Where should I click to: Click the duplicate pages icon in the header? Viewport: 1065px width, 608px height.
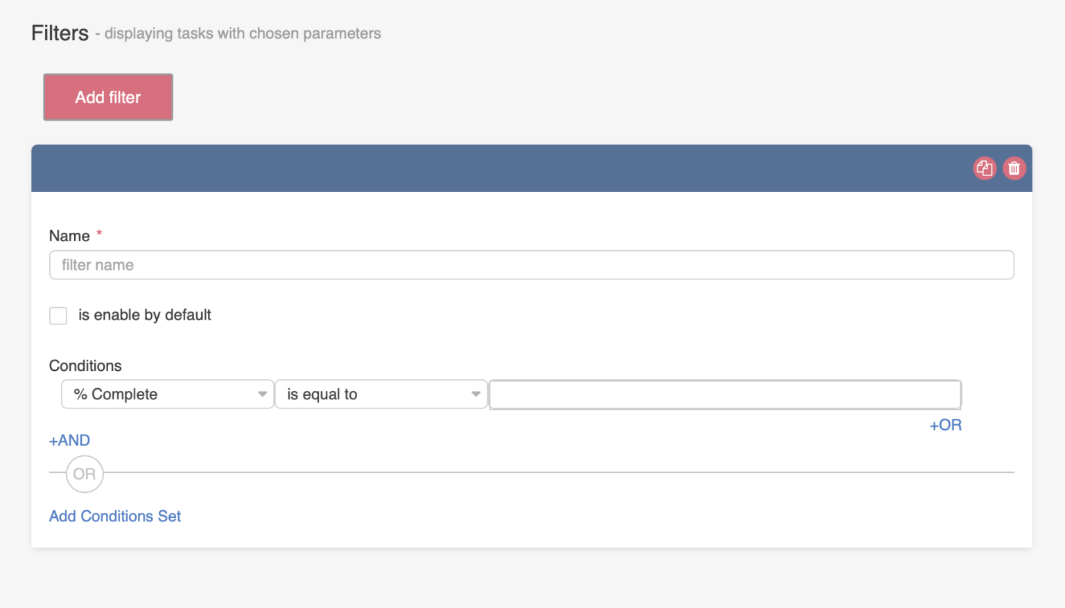[x=985, y=168]
